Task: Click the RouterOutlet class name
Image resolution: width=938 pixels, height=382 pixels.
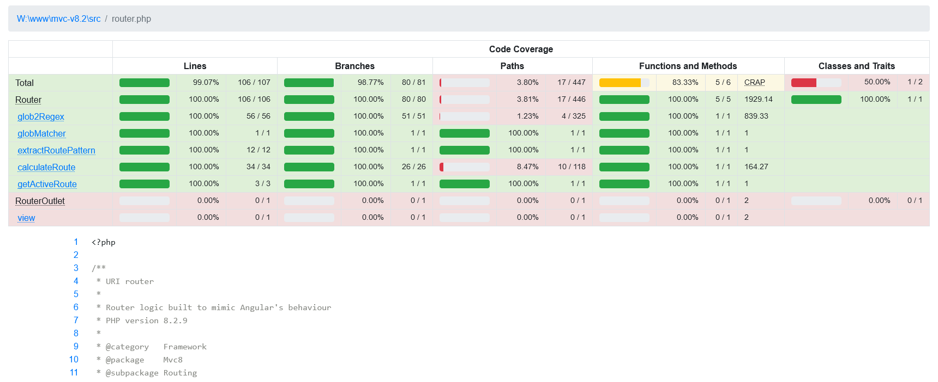Action: click(40, 201)
